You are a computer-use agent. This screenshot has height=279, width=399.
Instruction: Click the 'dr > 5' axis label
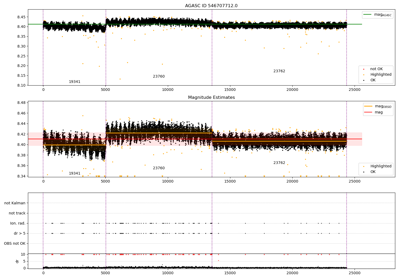click(20, 234)
